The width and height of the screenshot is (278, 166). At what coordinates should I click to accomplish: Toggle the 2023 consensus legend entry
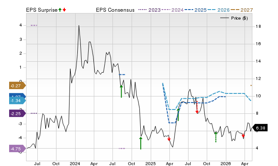tap(149, 10)
